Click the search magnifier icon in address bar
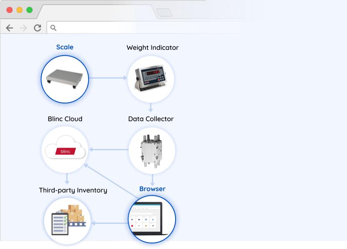This screenshot has width=347, height=249. (54, 28)
